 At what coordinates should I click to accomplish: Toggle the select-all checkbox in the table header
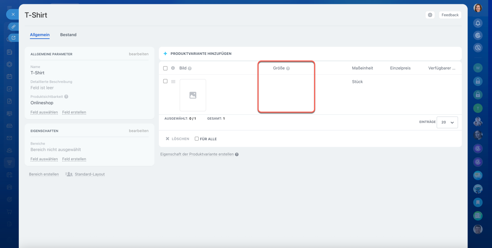pyautogui.click(x=165, y=68)
